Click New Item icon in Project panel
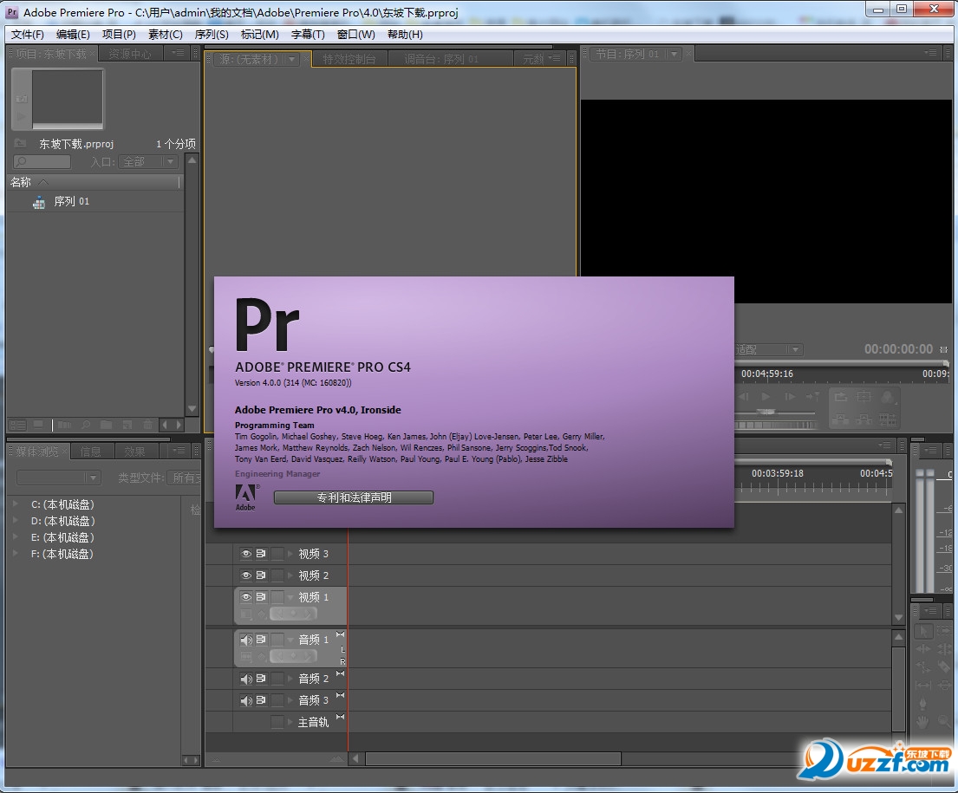Viewport: 958px width, 793px height. (x=127, y=425)
